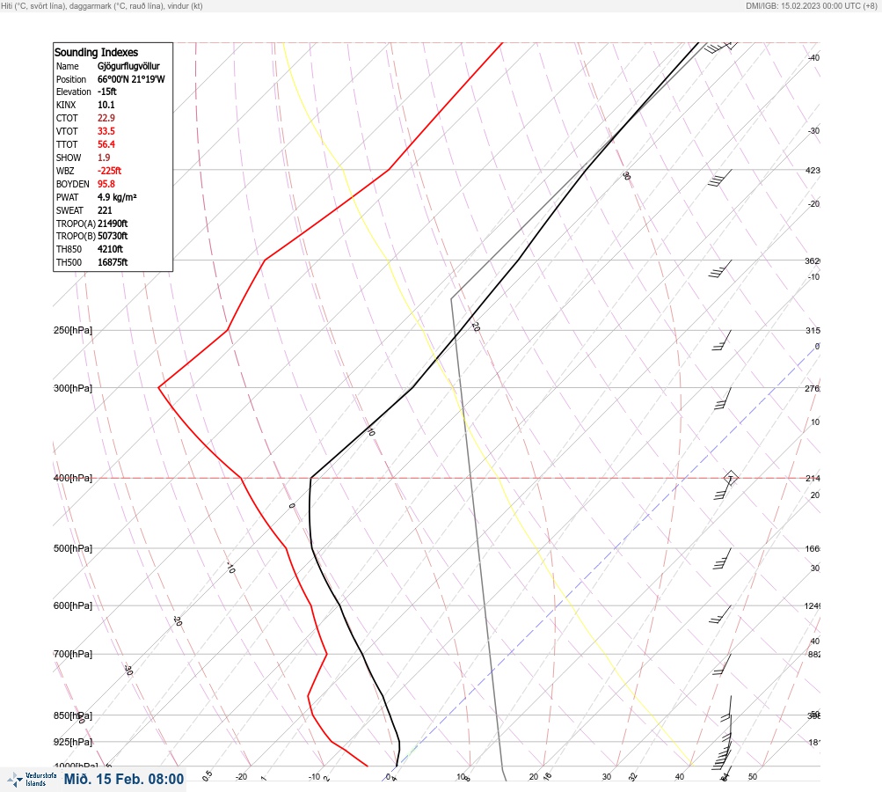Select the SHOW value 1.9
Viewport: 882px width, 792px height.
104,158
